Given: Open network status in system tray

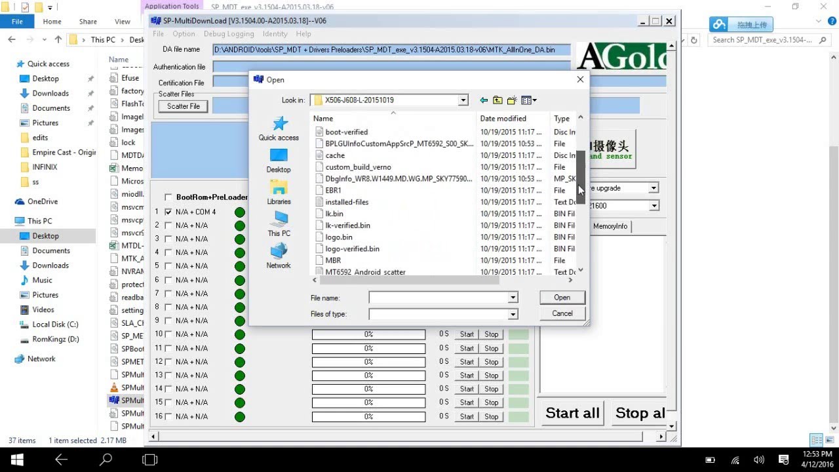Looking at the screenshot, I should click(x=735, y=460).
